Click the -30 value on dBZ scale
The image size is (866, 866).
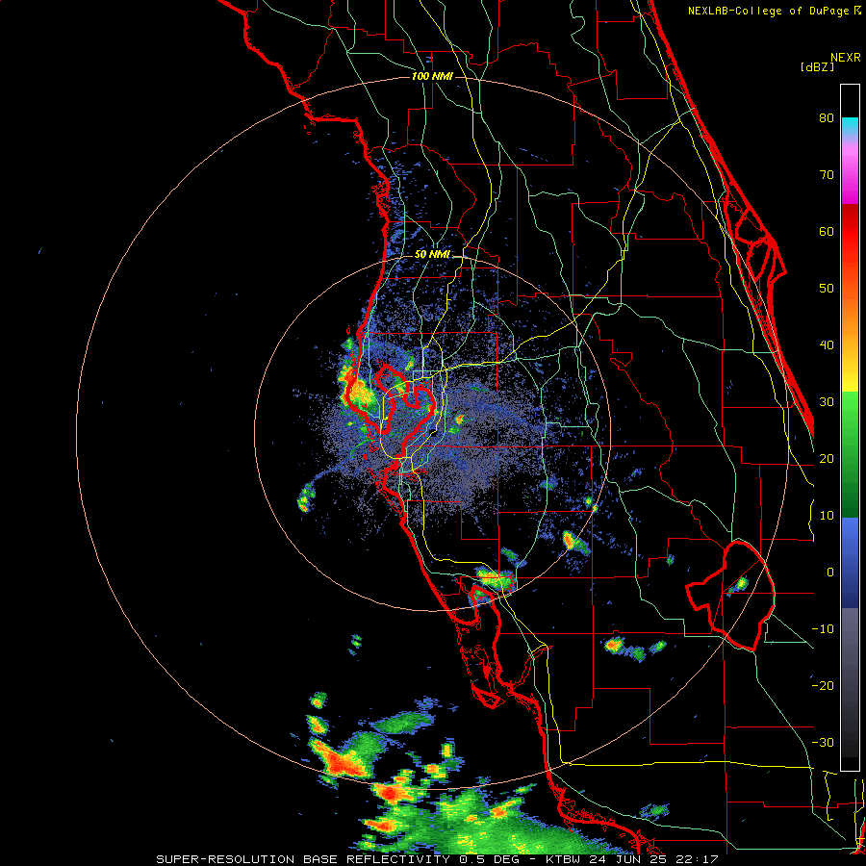click(823, 743)
